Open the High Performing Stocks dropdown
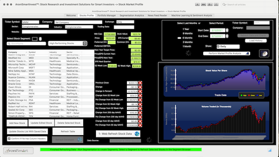Viewport: 279px width, 157px height. (x=68, y=44)
